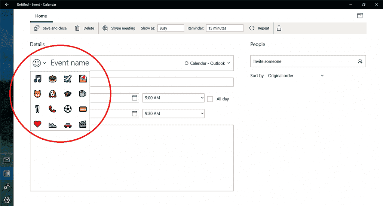Pick the graduation cap event icon

(68, 94)
